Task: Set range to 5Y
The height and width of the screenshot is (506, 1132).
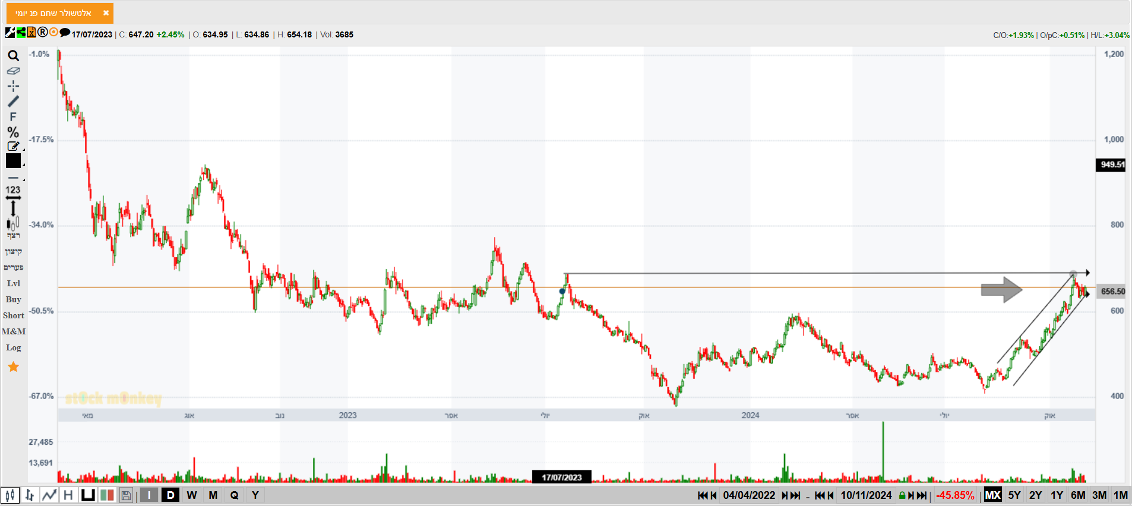Action: pos(1014,495)
